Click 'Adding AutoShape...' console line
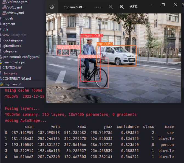Screen dimensions: 184x163 pyautogui.click(x=26, y=121)
